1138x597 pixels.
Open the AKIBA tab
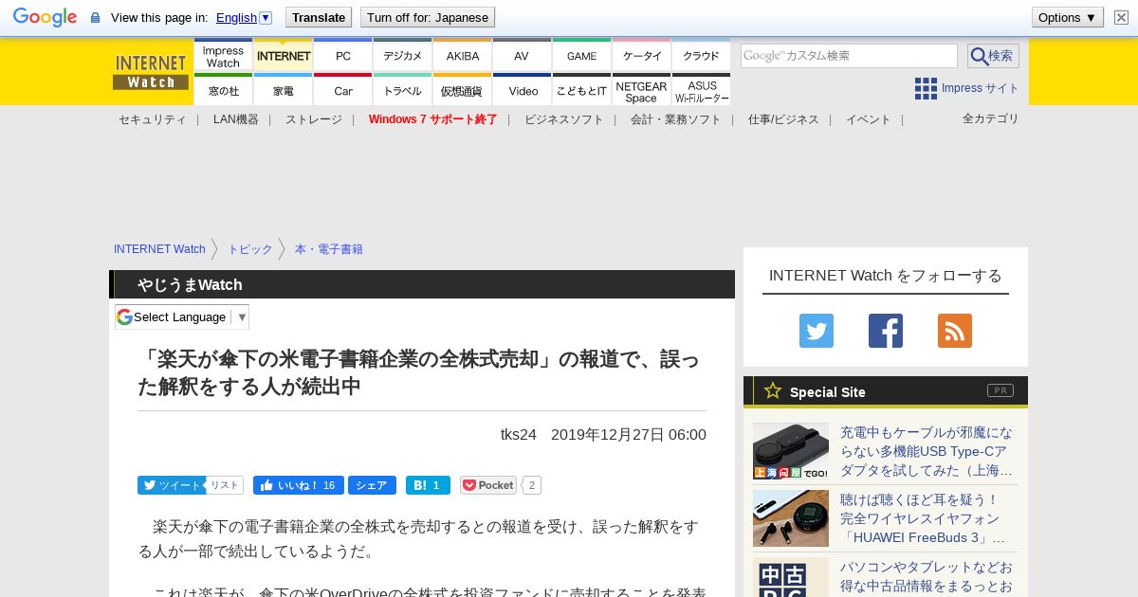click(463, 56)
